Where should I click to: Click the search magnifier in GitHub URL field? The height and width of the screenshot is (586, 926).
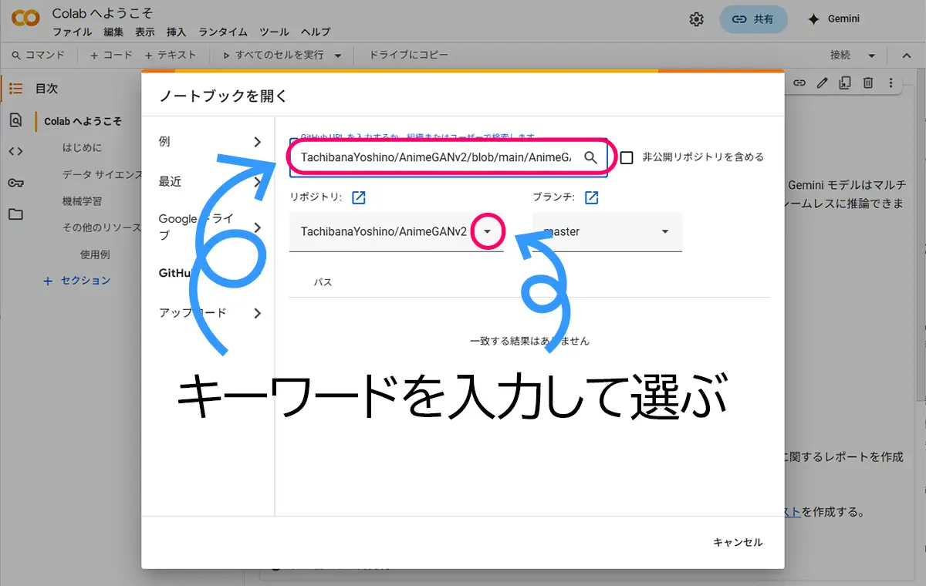coord(590,157)
